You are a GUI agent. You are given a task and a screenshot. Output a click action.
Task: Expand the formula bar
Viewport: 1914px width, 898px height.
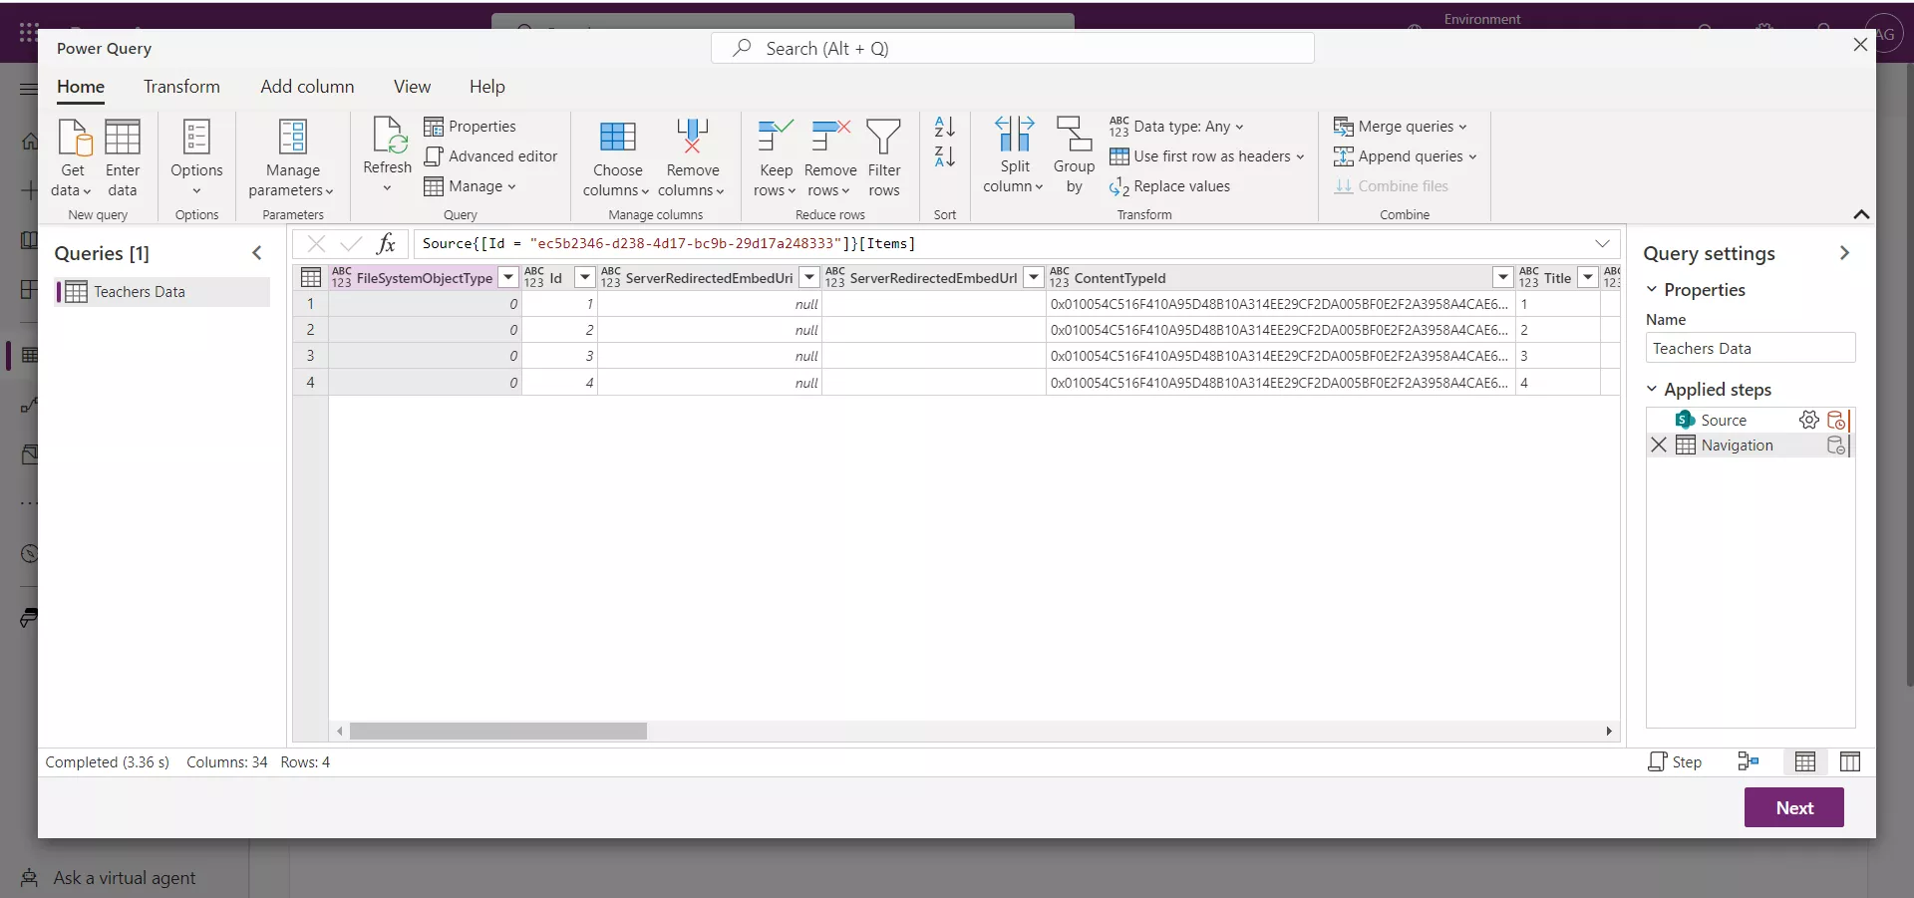point(1602,243)
